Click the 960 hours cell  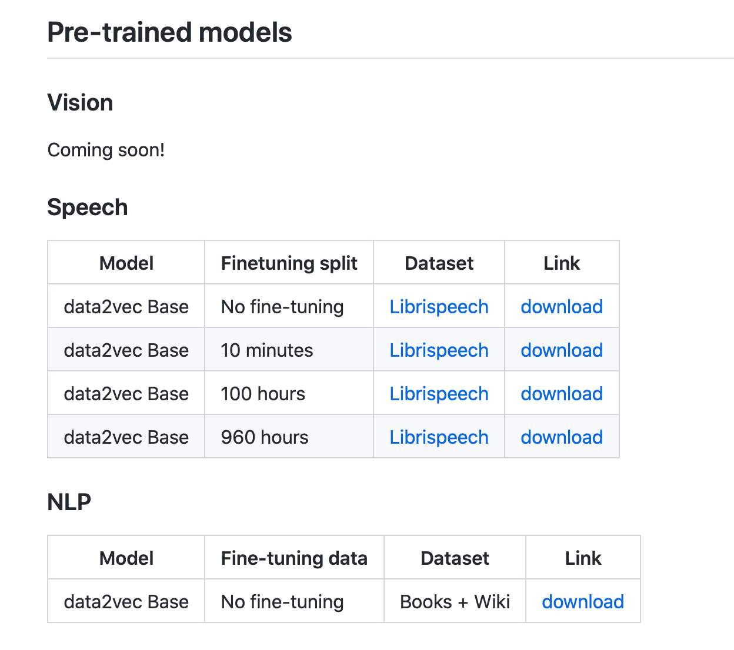tap(265, 437)
